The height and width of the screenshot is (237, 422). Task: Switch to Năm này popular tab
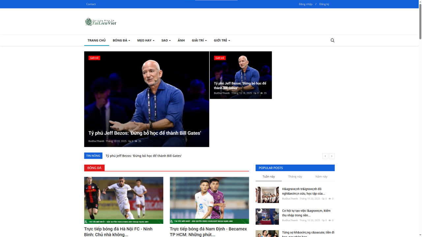point(321,177)
